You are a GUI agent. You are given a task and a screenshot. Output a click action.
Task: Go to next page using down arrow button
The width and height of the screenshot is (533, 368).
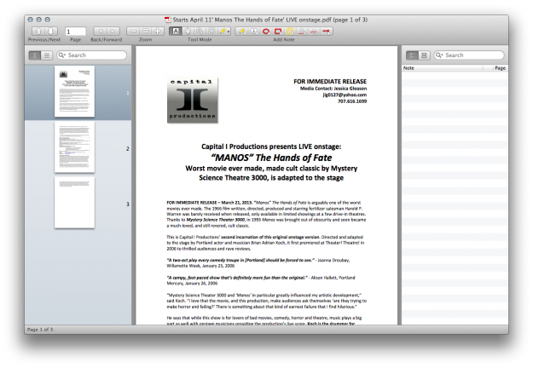point(50,32)
